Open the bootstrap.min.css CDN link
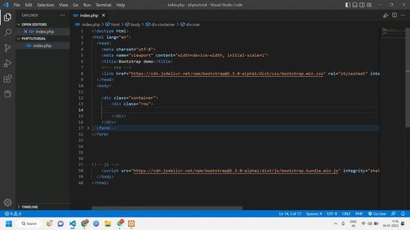This screenshot has width=410, height=230. click(227, 73)
